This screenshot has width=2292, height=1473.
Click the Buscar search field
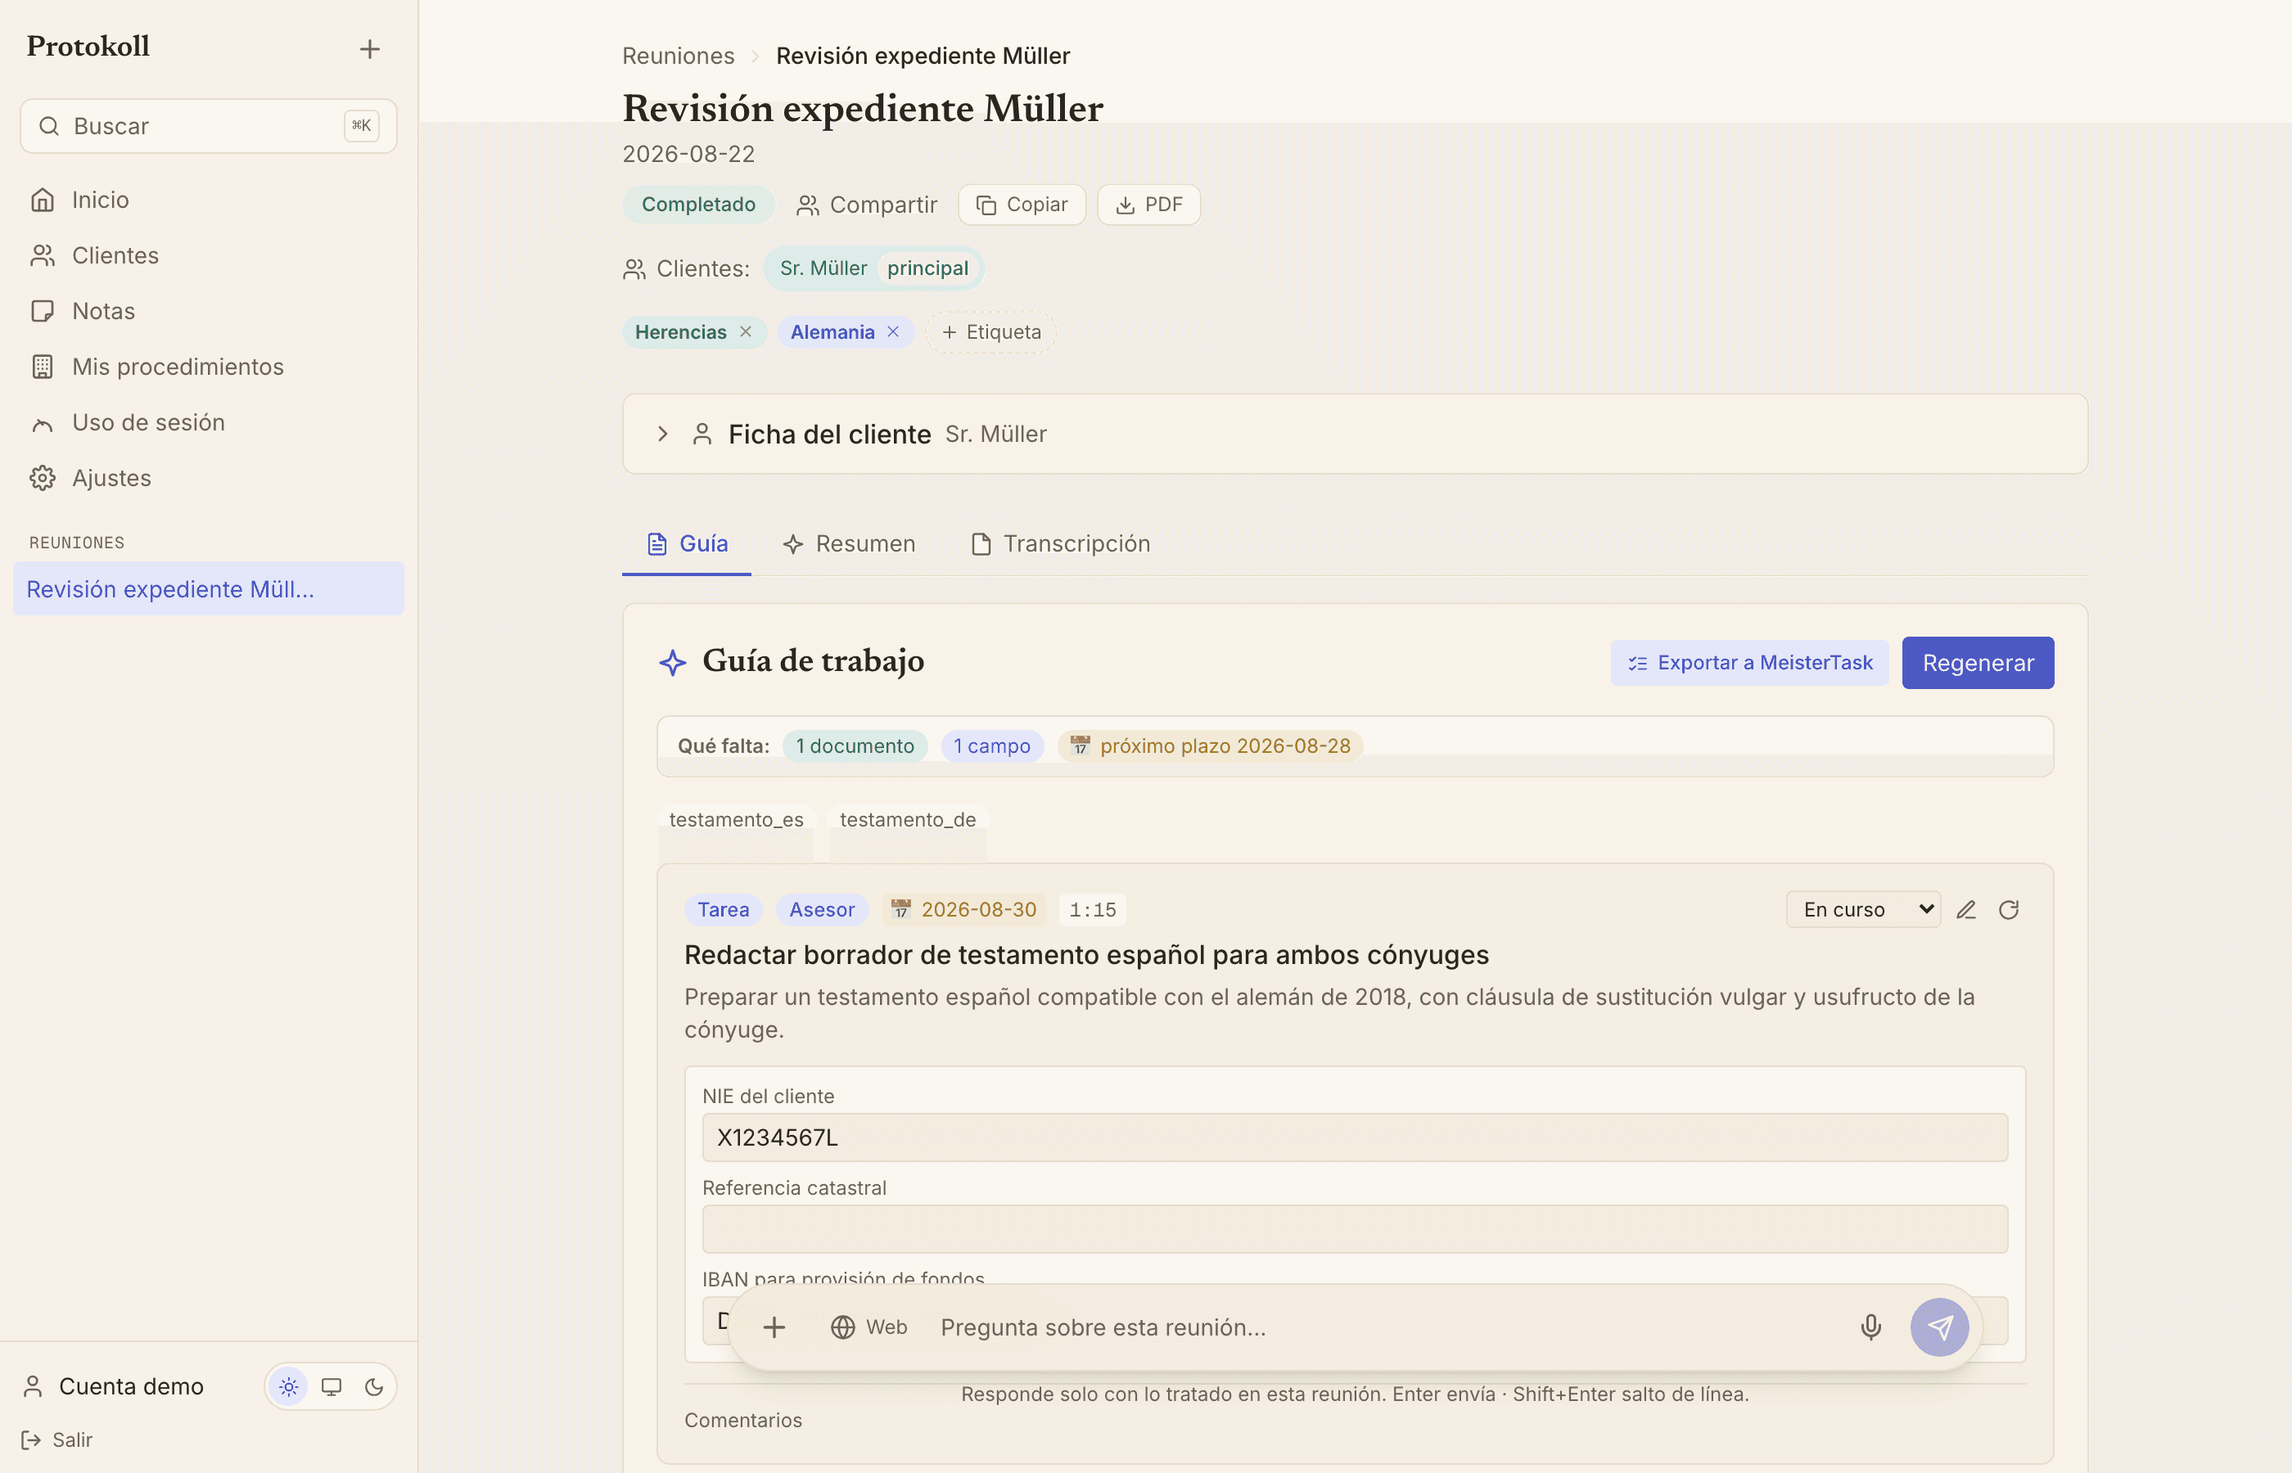209,126
